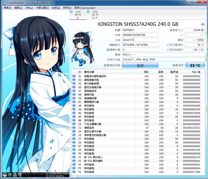Select the 對 SSD 累計讀取 attribute name
This screenshot has width=208, height=179.
[93, 161]
